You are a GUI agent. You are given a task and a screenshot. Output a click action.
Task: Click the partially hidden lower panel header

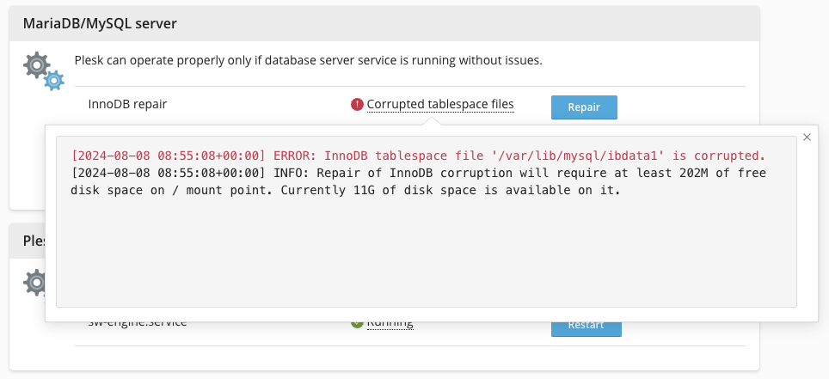pyautogui.click(x=28, y=241)
